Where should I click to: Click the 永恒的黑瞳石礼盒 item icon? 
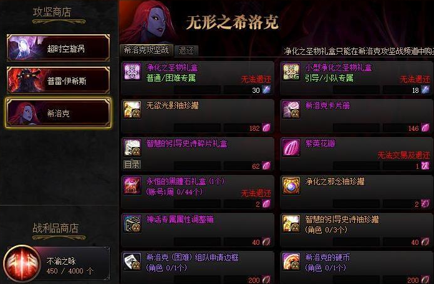click(132, 186)
